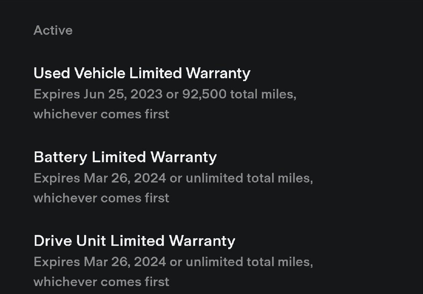The width and height of the screenshot is (423, 294).
Task: Click the words 'Used Vehicle' in title
Action: point(79,73)
